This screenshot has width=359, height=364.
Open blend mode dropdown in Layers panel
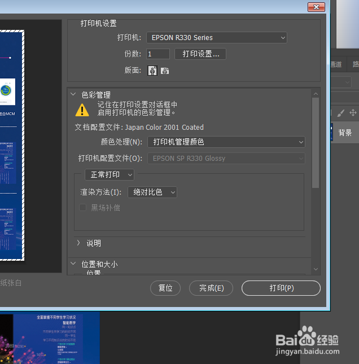click(x=341, y=82)
